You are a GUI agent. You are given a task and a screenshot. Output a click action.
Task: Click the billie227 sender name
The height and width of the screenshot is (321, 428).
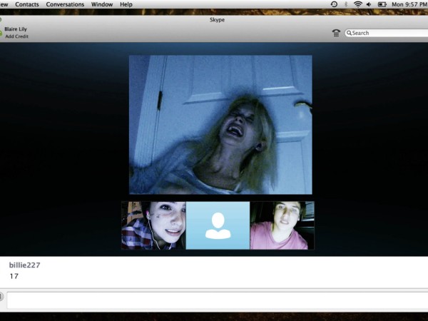[x=24, y=265]
